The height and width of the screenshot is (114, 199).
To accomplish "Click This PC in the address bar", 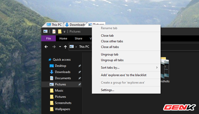I will 84,47.
